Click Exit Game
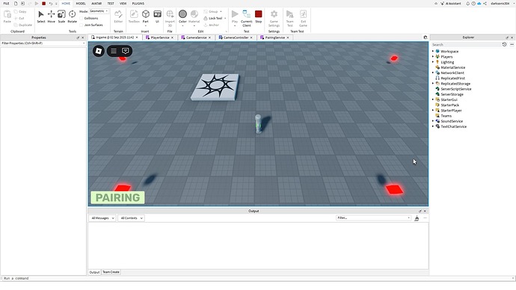516x290 pixels. (303, 18)
